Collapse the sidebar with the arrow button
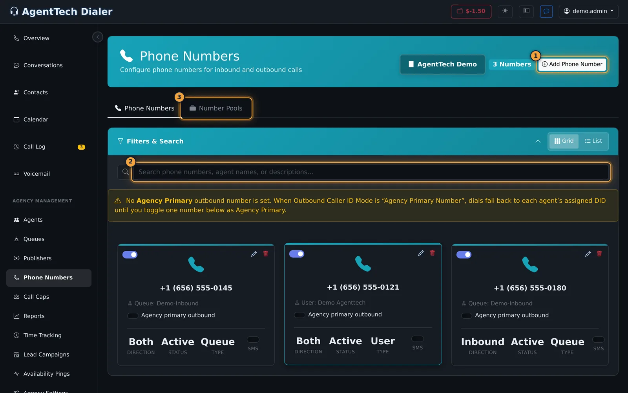This screenshot has width=628, height=393. point(98,37)
